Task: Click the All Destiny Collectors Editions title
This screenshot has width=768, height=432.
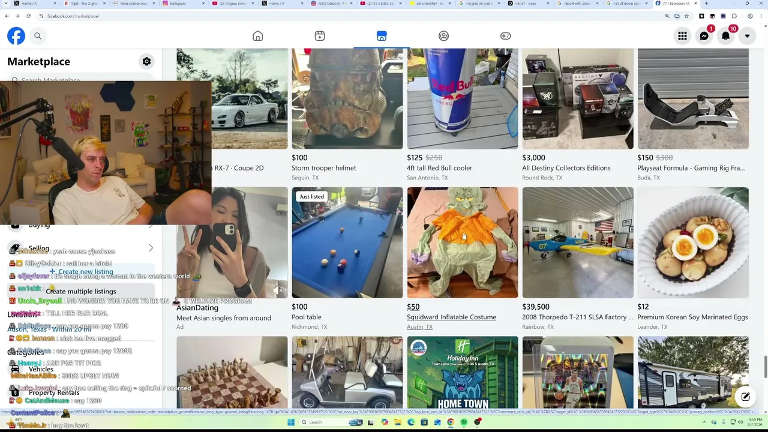Action: click(566, 168)
